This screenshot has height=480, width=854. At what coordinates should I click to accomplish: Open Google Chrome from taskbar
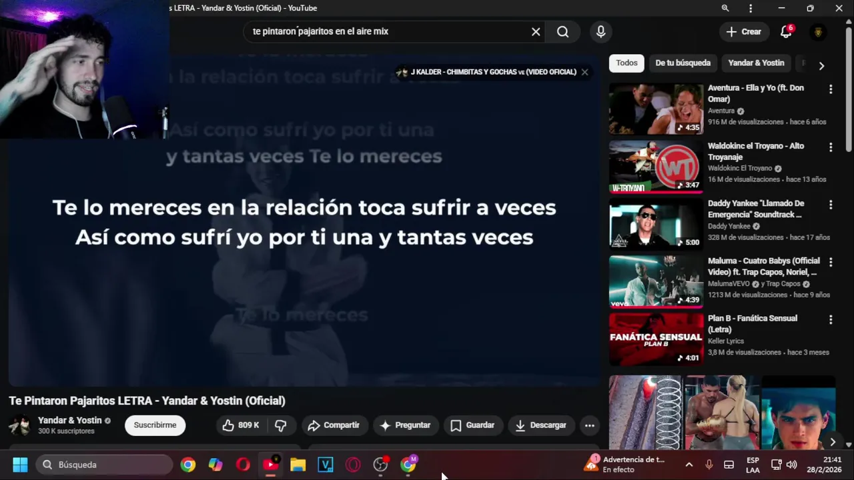point(188,465)
